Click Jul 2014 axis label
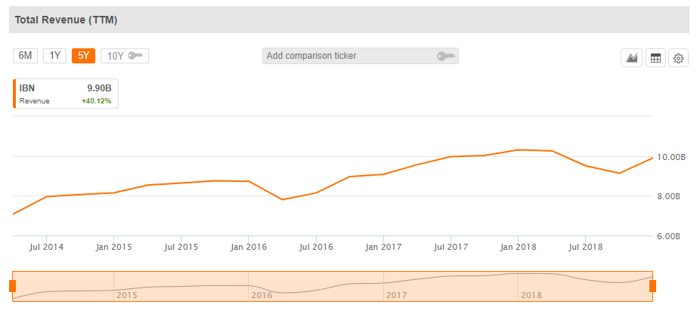Image resolution: width=700 pixels, height=320 pixels. 46,247
